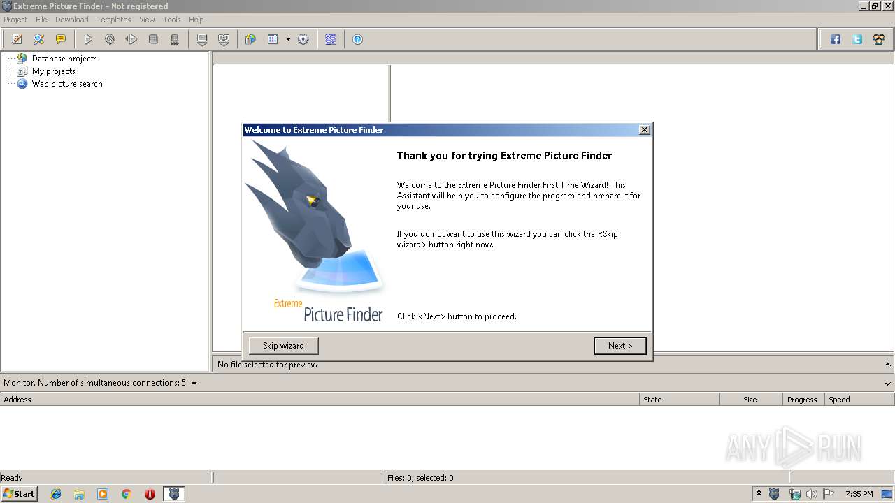Viewport: 895px width, 503px height.
Task: Launch Chrome from the taskbar
Action: 127,494
